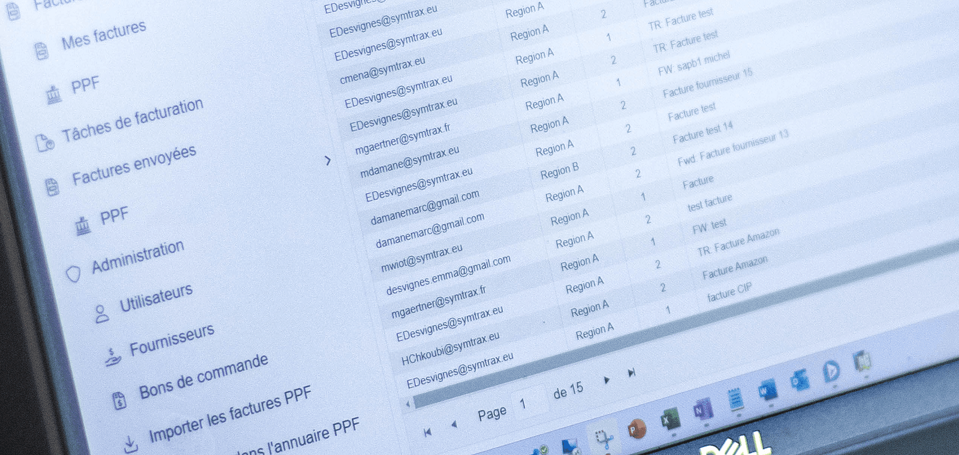Open Notepad from the taskbar

tap(735, 399)
